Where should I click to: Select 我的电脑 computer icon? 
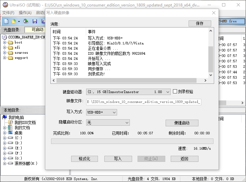coord(4,117)
